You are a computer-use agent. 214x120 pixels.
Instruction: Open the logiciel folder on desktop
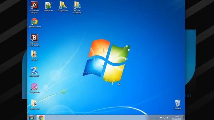(x=34, y=56)
